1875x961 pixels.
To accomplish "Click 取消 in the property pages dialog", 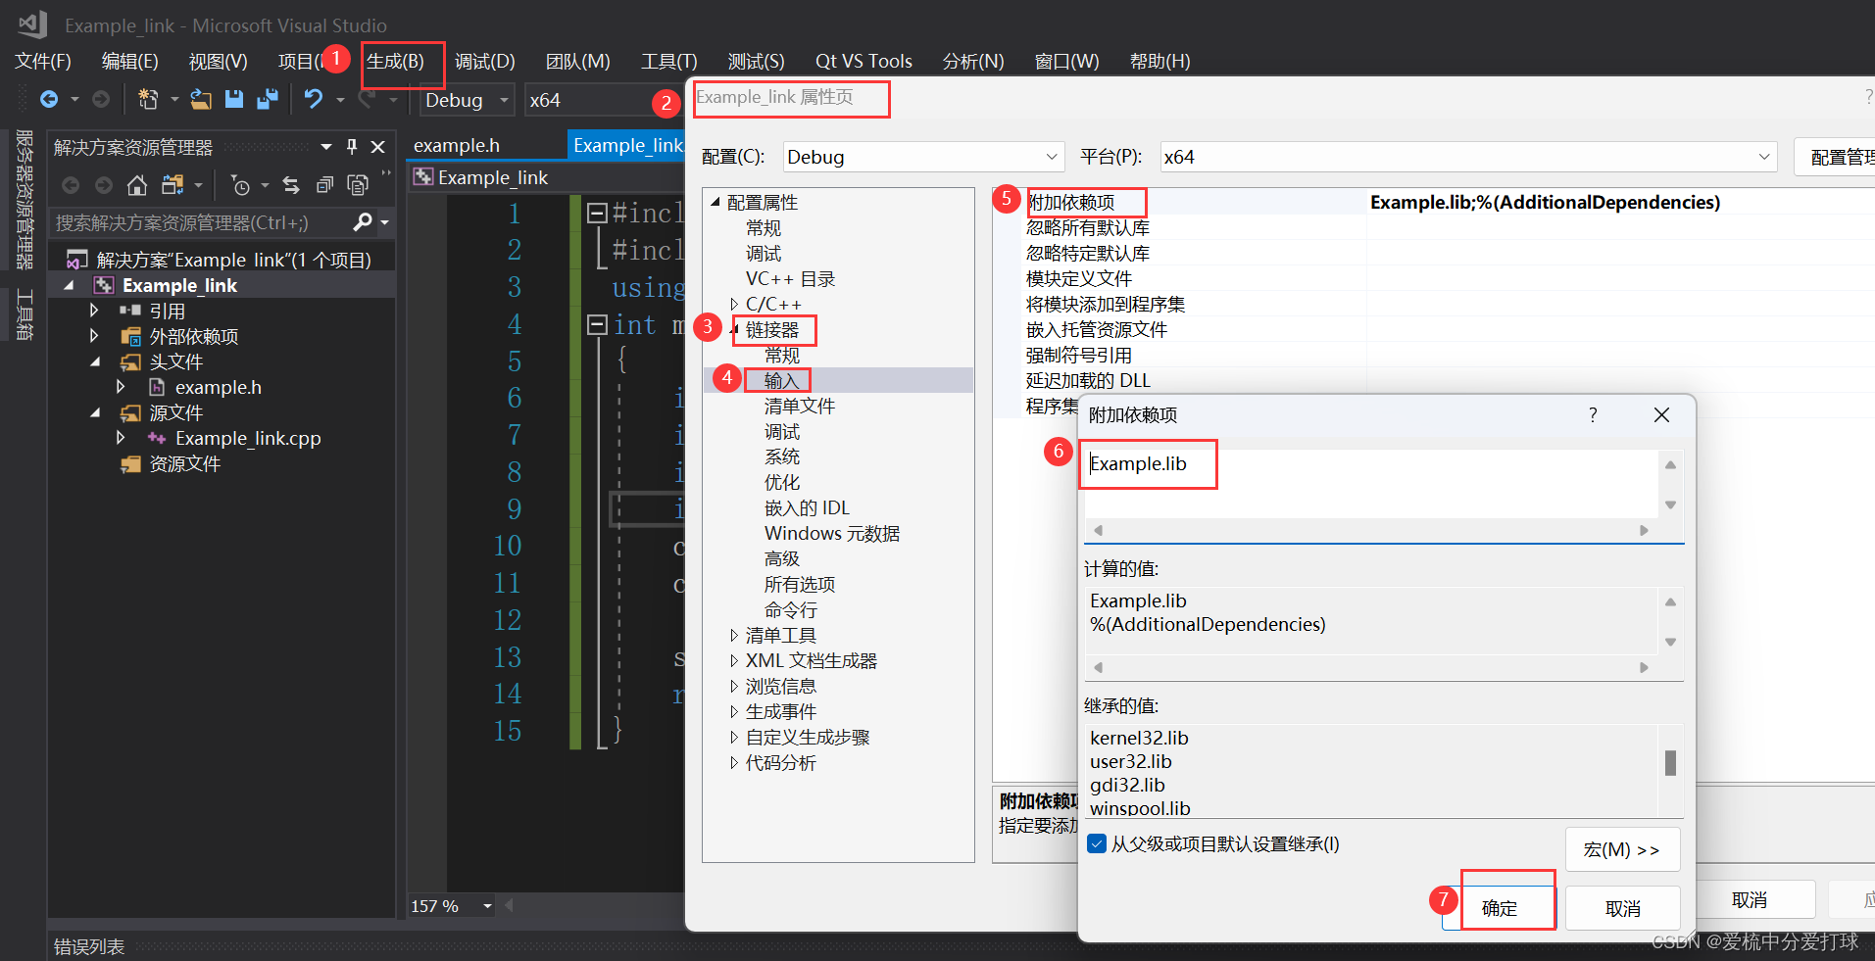I will click(1750, 899).
